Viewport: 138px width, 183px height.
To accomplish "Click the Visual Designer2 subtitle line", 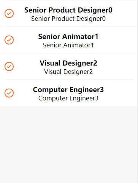I will pyautogui.click(x=68, y=72).
